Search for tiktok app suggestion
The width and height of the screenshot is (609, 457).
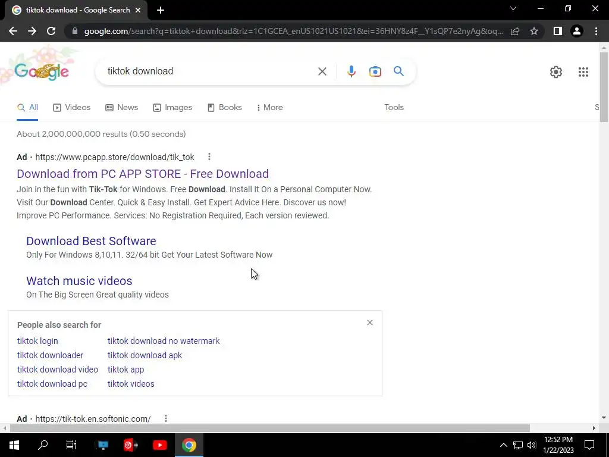(125, 370)
